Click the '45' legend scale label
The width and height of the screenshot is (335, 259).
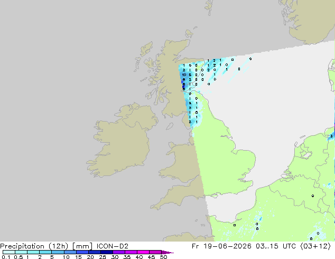pos(151,257)
